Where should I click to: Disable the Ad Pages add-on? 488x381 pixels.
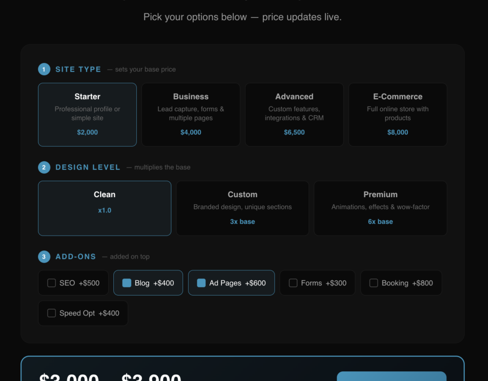click(201, 283)
